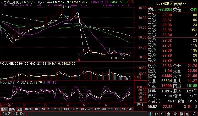This screenshot has height=116, width=198.
Task: Click the 买① price 22.32 row
Action: pos(173,40)
